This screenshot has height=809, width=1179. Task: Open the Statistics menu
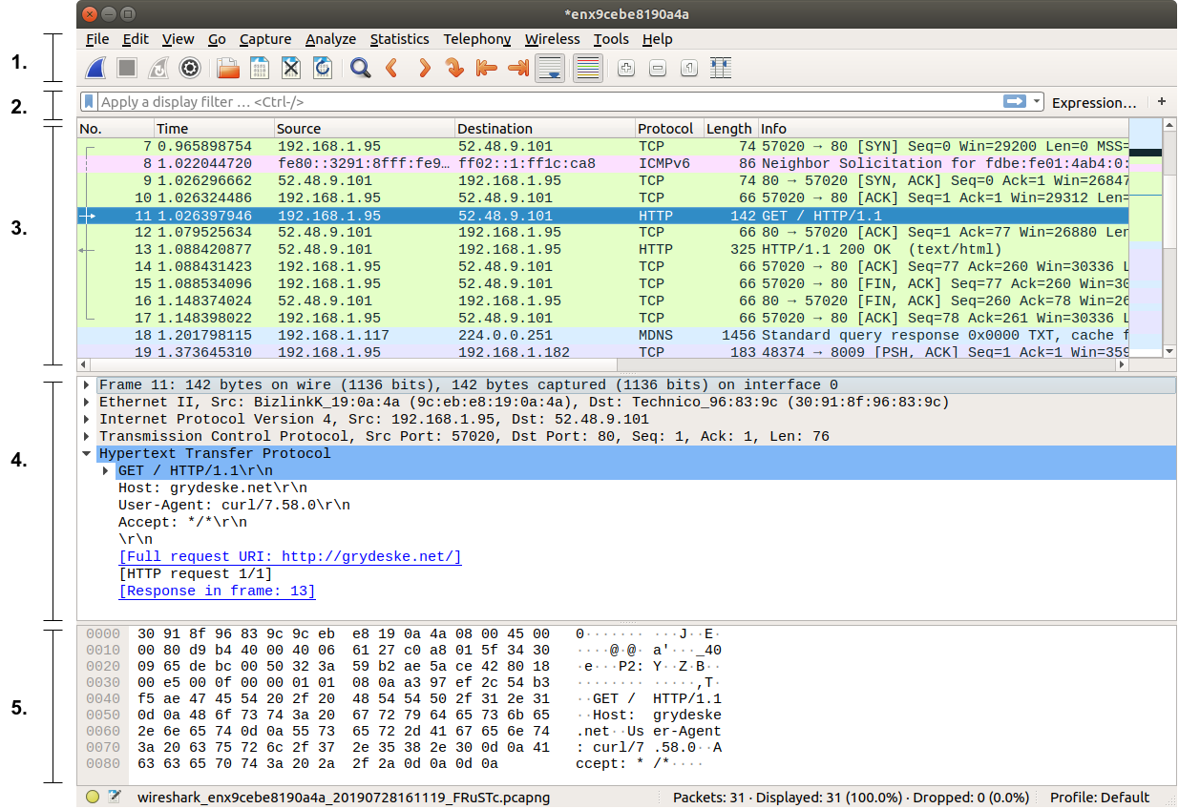[399, 39]
